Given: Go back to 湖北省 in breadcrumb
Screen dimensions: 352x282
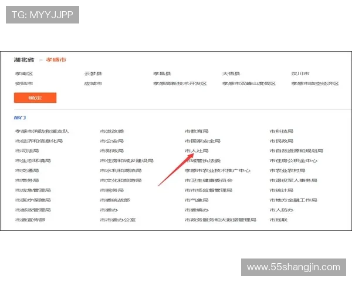Looking at the screenshot, I should pos(24,59).
